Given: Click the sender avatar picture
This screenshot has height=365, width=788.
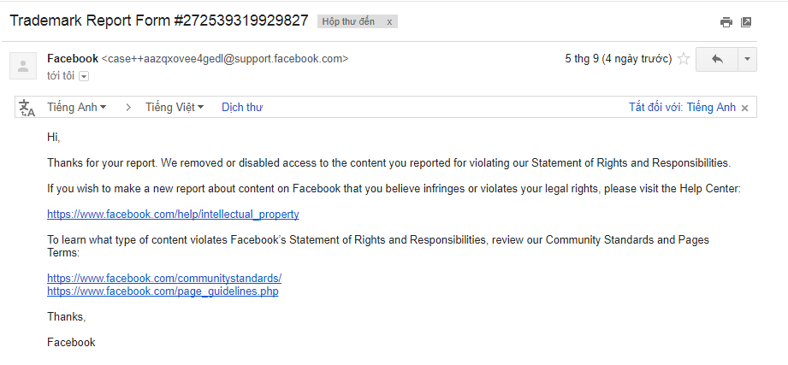Looking at the screenshot, I should [x=23, y=66].
